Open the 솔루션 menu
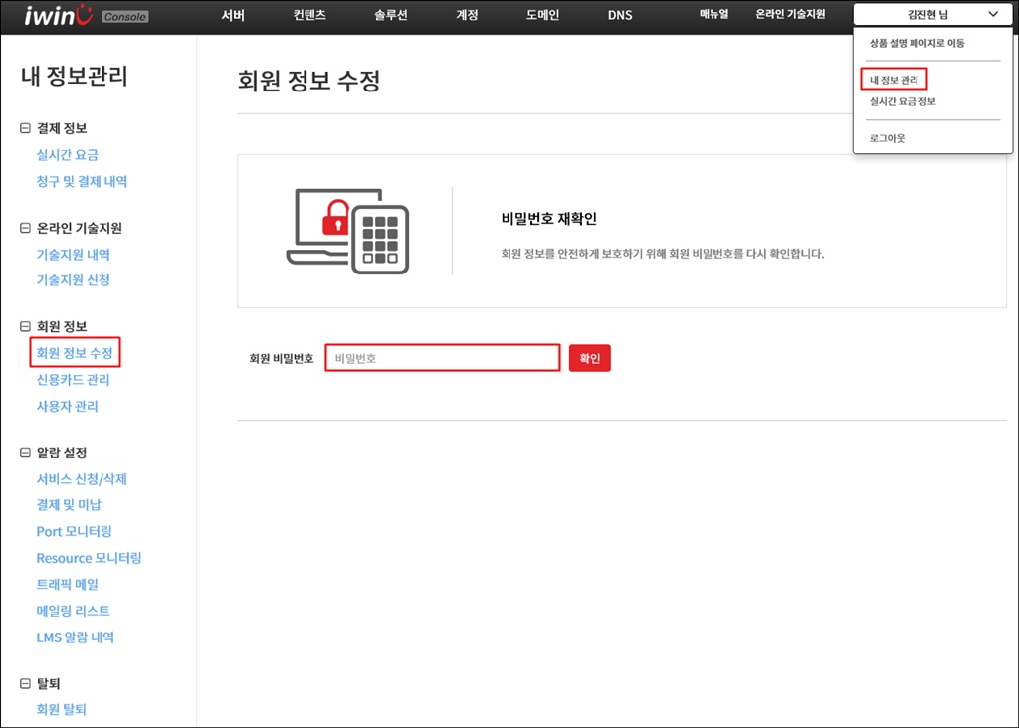Image resolution: width=1019 pixels, height=728 pixels. pyautogui.click(x=390, y=15)
